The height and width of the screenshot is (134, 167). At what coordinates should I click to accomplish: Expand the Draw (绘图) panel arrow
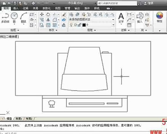[18, 30]
